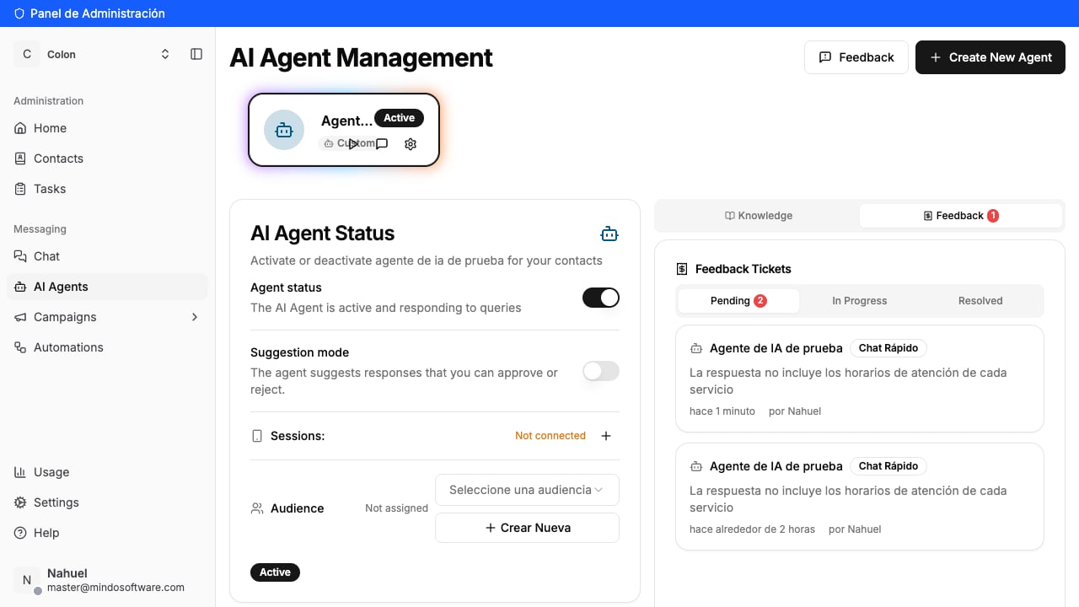Switch to the Knowledge tab
Screen dimensions: 1079x607
[x=759, y=216]
